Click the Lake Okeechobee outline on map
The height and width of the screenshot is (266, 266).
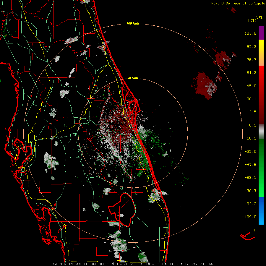[122, 210]
